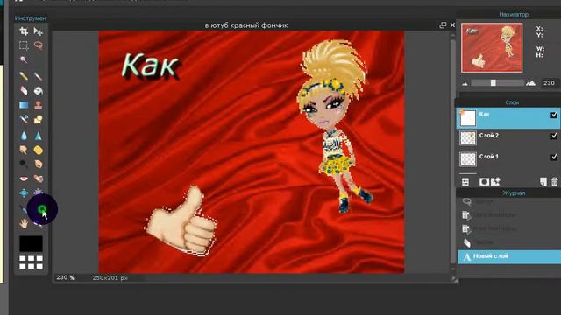Select the Pencil tool
The image size is (561, 315).
(24, 76)
